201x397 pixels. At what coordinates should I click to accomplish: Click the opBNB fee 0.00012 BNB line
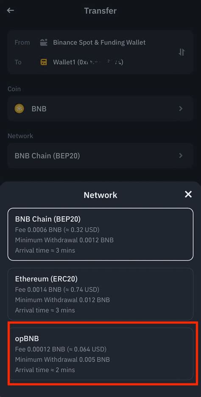[x=61, y=349]
